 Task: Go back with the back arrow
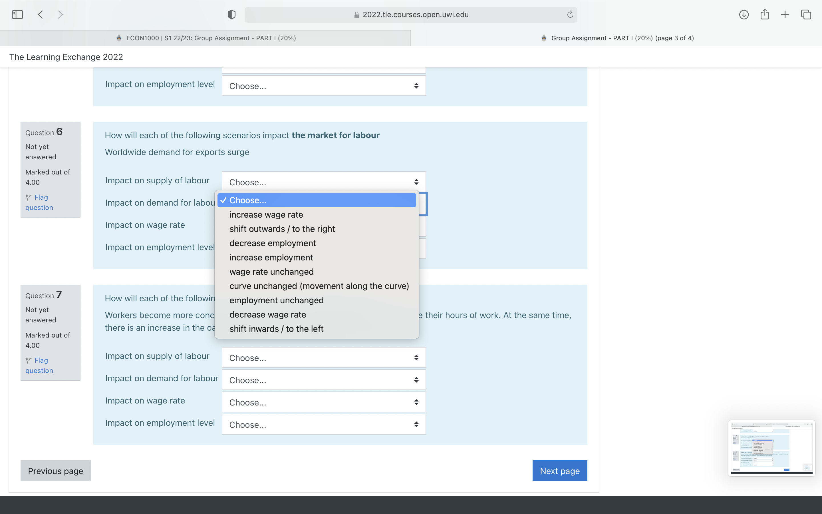[x=41, y=15]
